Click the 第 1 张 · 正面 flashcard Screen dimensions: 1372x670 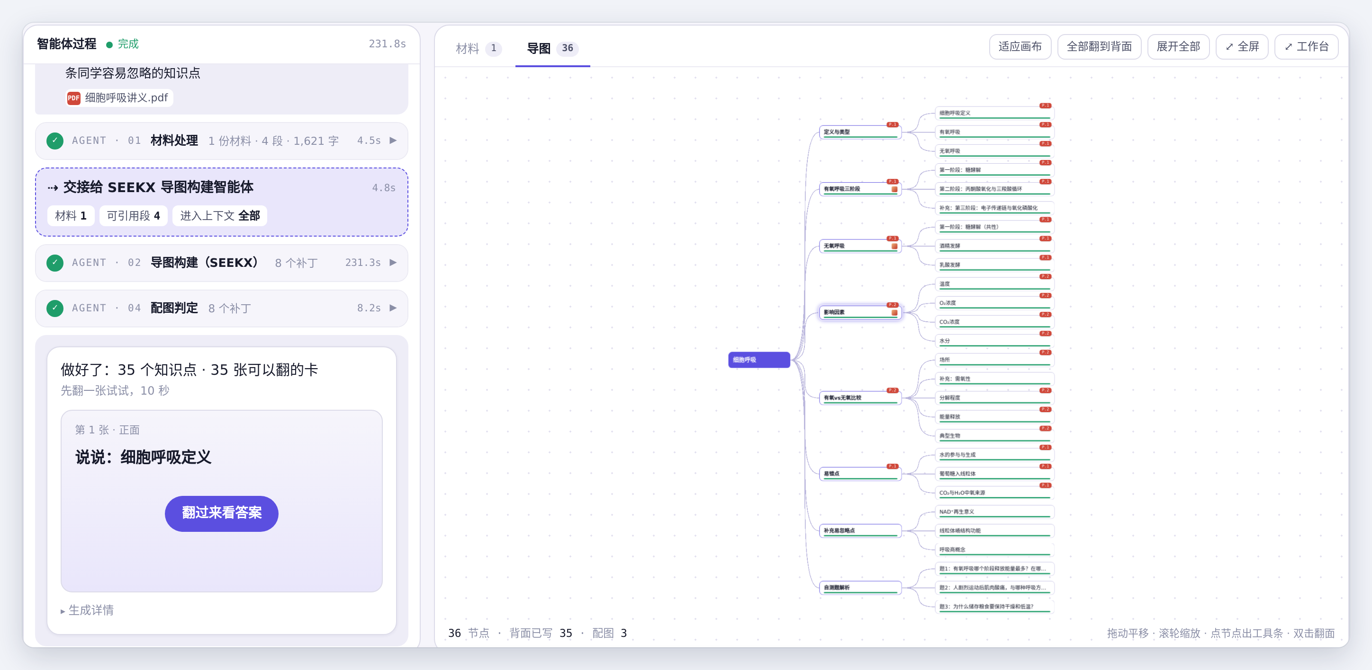(222, 501)
